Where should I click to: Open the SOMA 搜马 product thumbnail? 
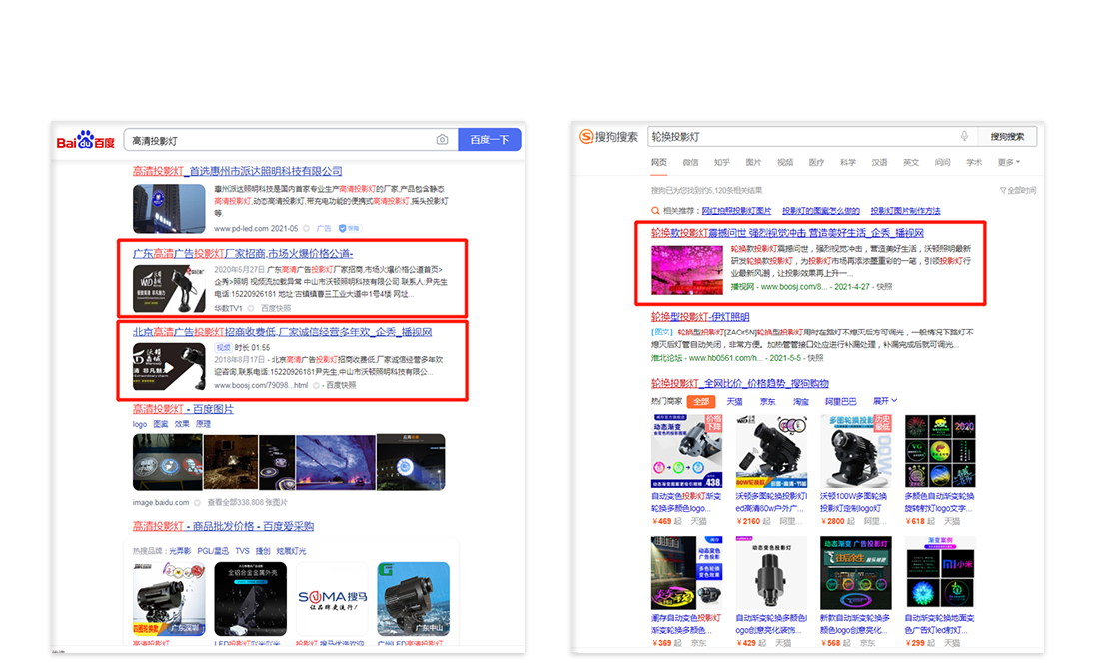[332, 599]
